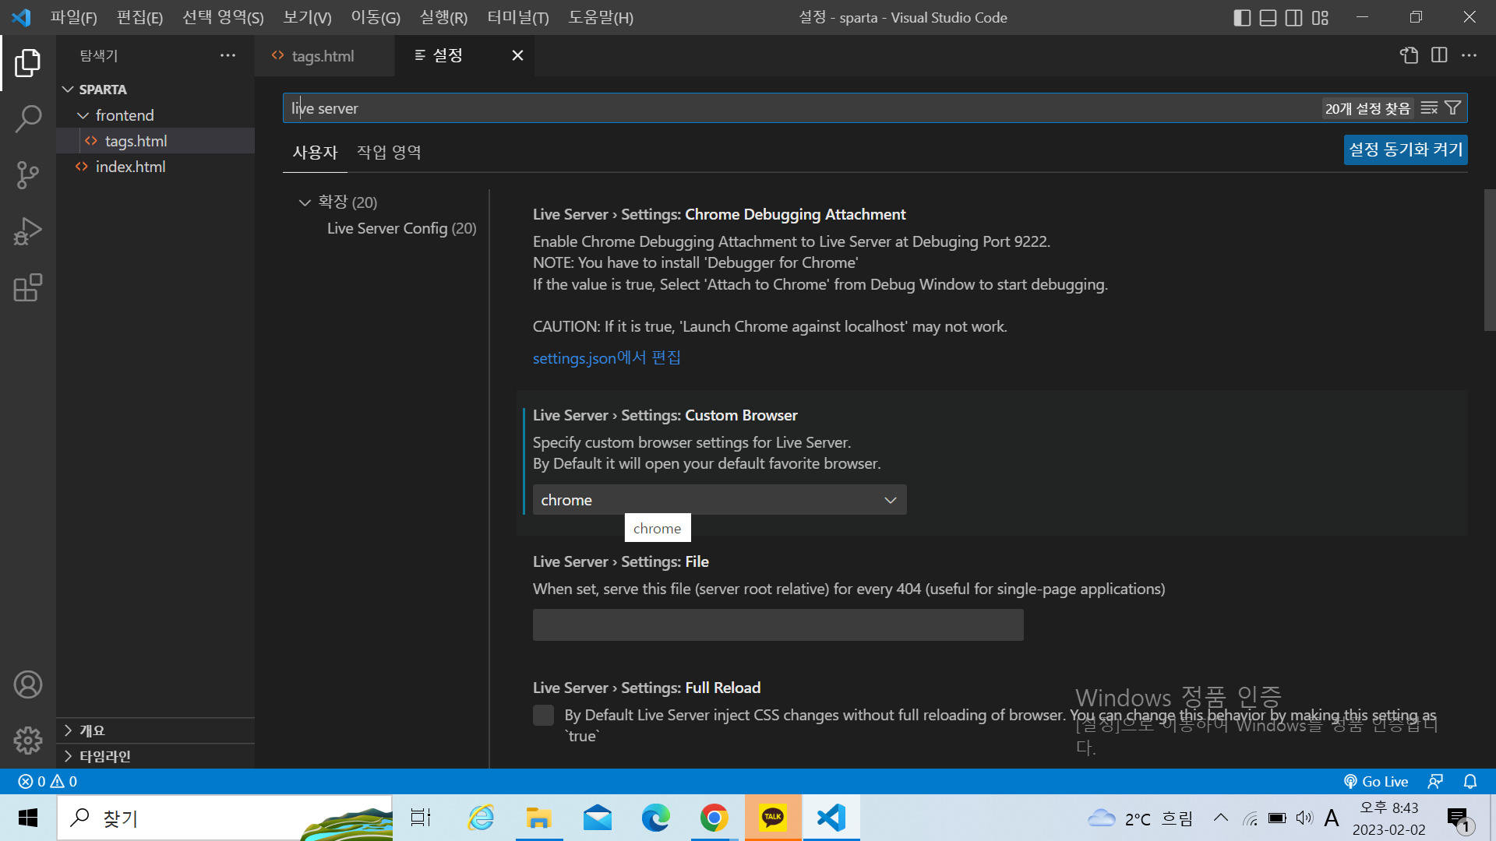Open settings.json에서 편집 link
Viewport: 1496px width, 841px height.
click(606, 358)
